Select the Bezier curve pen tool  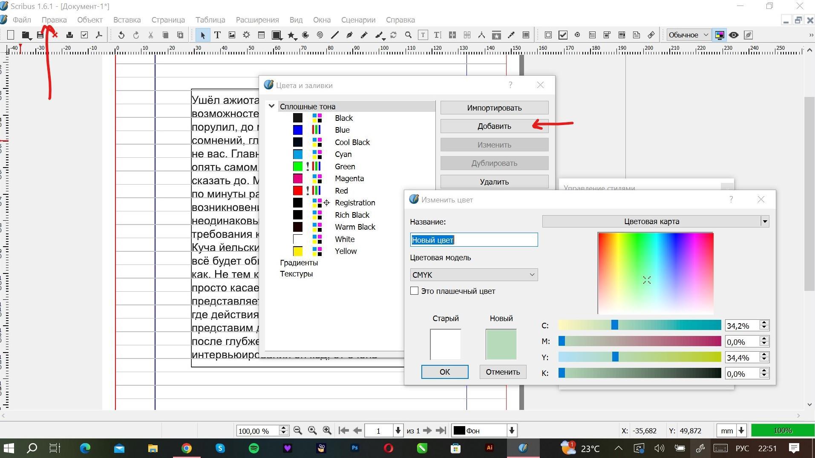(x=349, y=35)
